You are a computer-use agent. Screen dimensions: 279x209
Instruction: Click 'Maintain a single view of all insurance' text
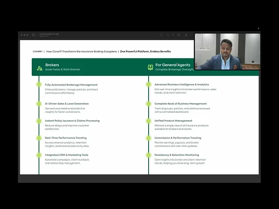point(181,127)
